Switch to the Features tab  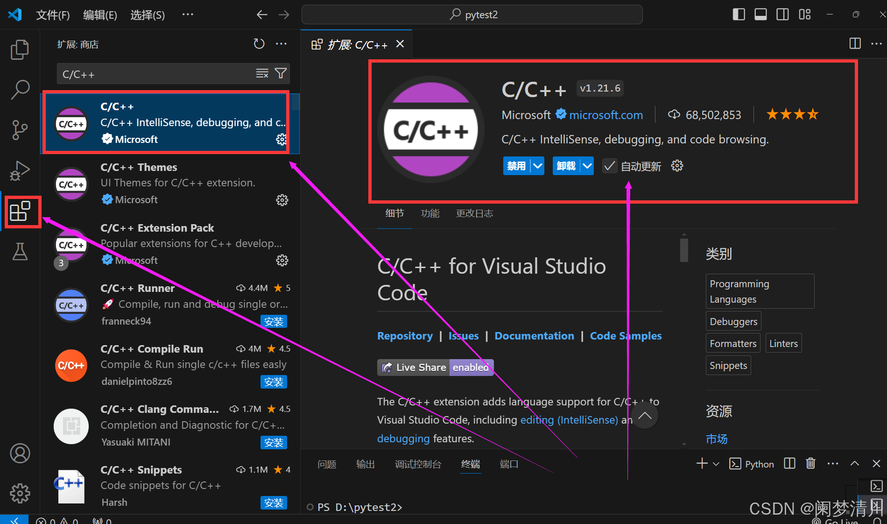point(430,213)
